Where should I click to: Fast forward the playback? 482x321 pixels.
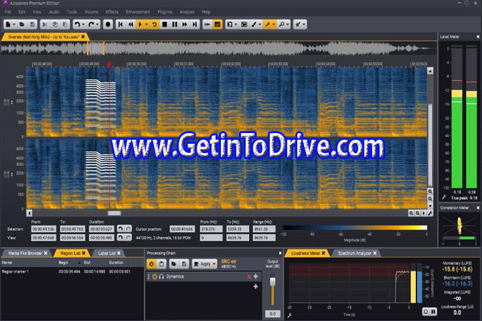pyautogui.click(x=185, y=24)
